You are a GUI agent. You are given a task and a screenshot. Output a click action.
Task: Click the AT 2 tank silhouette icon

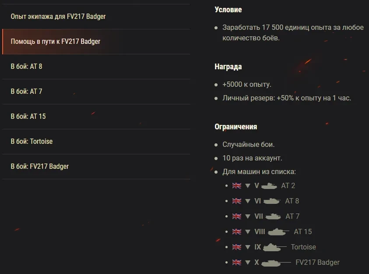tap(269, 185)
